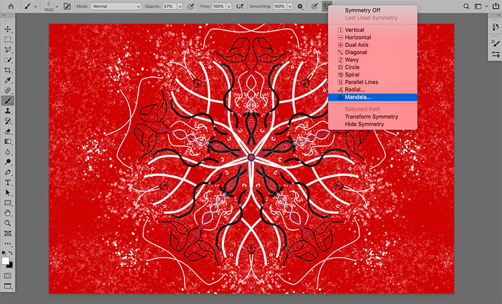Reset default foreground and background colors
502x304 pixels.
(x=4, y=253)
